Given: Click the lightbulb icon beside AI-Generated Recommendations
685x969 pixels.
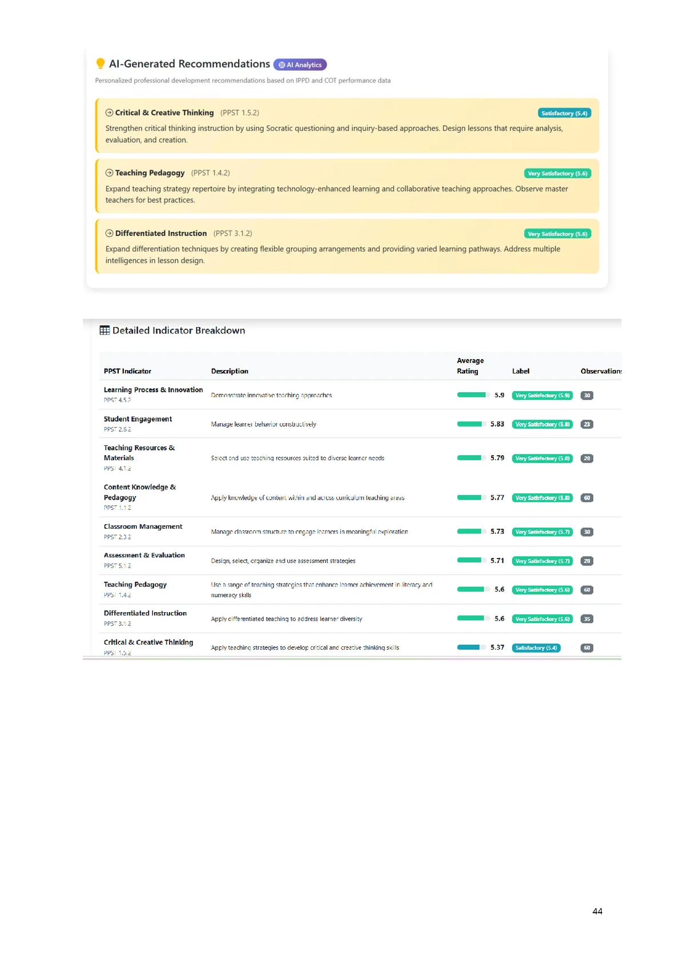Looking at the screenshot, I should pos(100,63).
